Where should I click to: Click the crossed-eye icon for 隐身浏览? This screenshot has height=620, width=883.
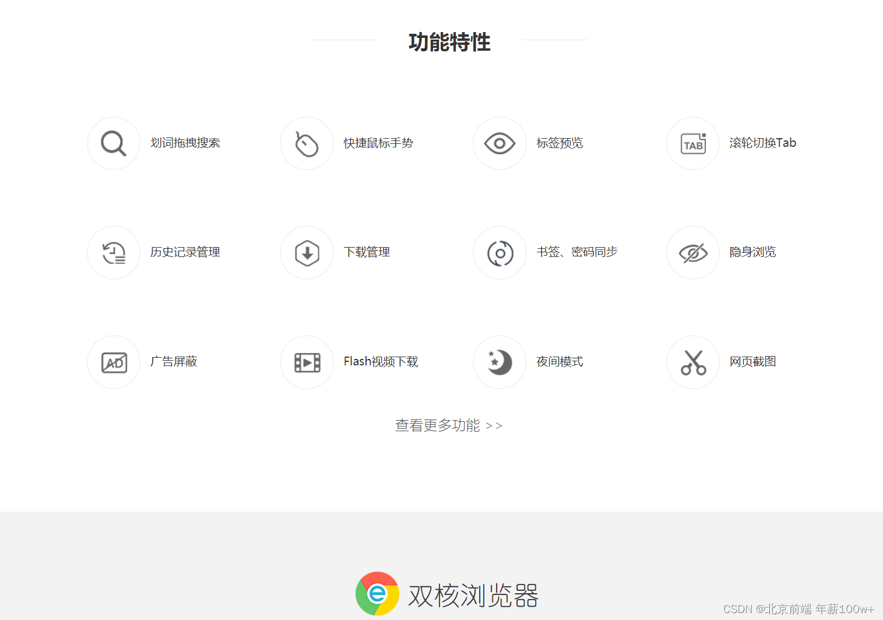[x=692, y=252]
